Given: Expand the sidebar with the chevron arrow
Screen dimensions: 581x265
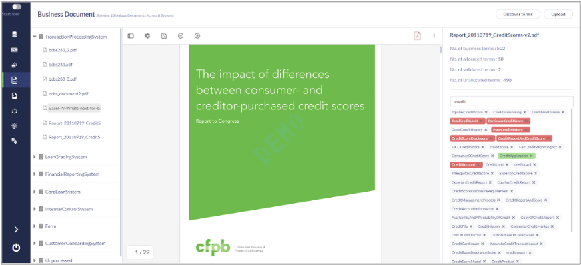Looking at the screenshot, I should pyautogui.click(x=16, y=230).
